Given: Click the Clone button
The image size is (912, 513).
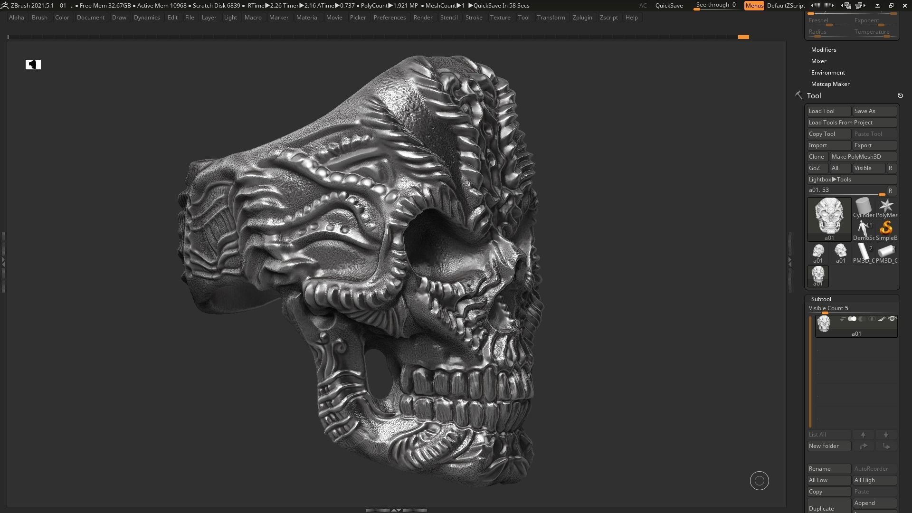Looking at the screenshot, I should point(817,157).
